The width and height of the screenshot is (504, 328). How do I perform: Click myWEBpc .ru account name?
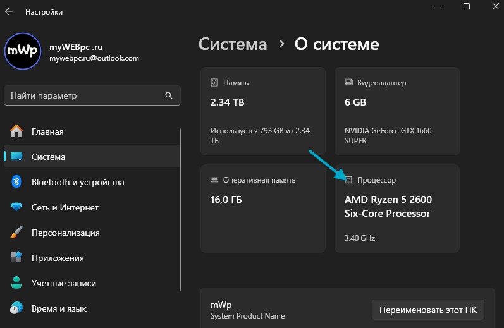click(76, 47)
